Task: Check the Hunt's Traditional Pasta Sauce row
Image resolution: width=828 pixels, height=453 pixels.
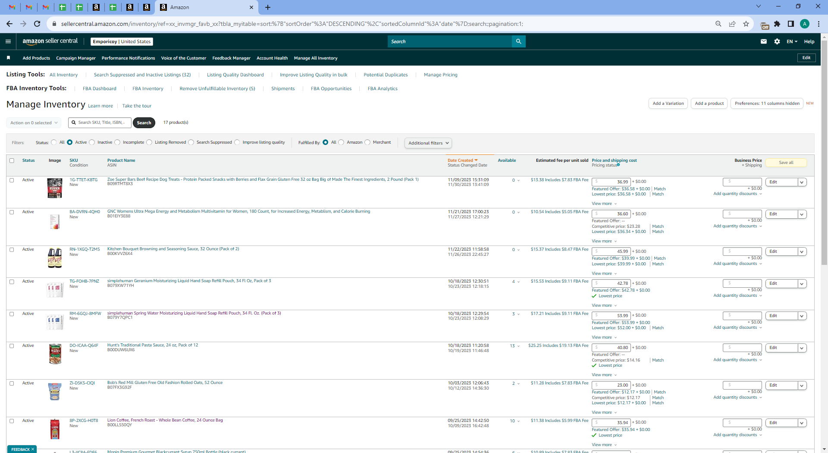Action: point(12,346)
